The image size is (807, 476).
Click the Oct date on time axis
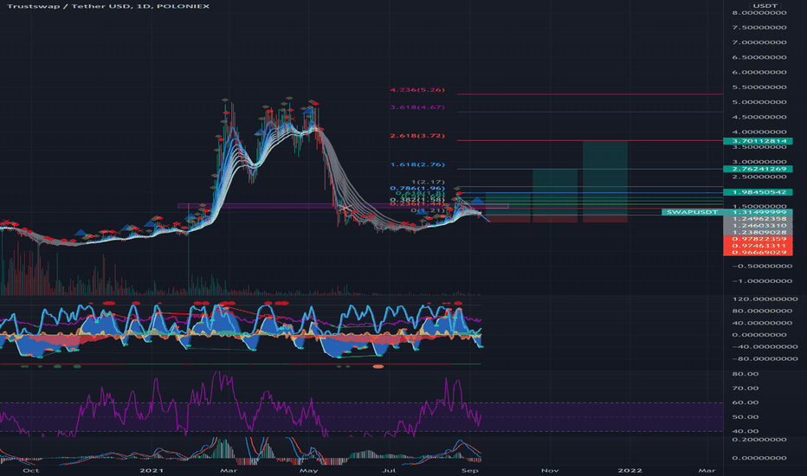coord(31,470)
